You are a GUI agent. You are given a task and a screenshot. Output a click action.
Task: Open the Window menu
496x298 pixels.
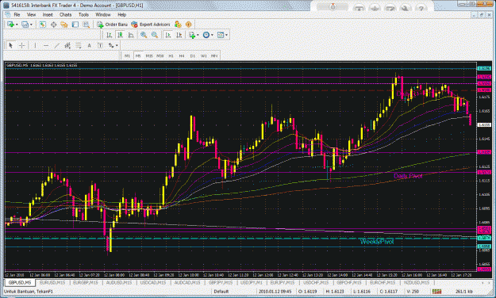(103, 14)
